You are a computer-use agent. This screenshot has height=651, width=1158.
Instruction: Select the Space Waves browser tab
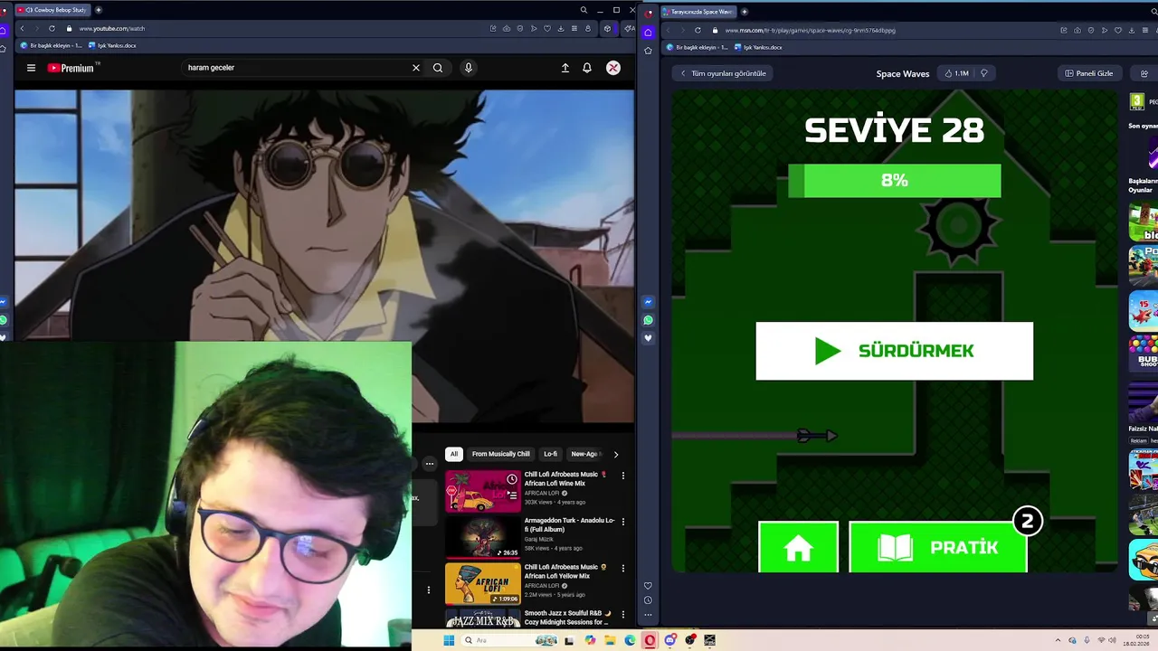[698, 12]
